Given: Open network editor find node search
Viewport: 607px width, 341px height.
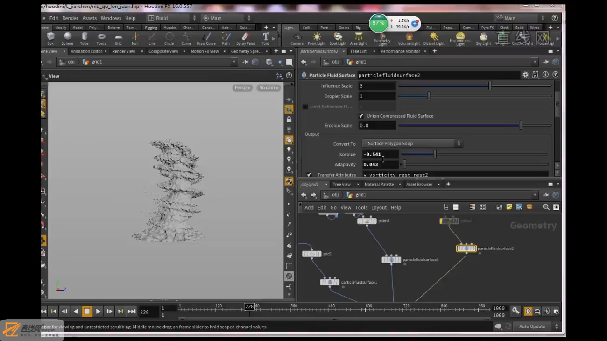Looking at the screenshot, I should 546,207.
